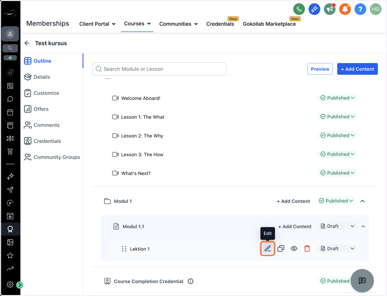The image size is (387, 296).
Task: Click the Preview button
Action: [x=320, y=69]
